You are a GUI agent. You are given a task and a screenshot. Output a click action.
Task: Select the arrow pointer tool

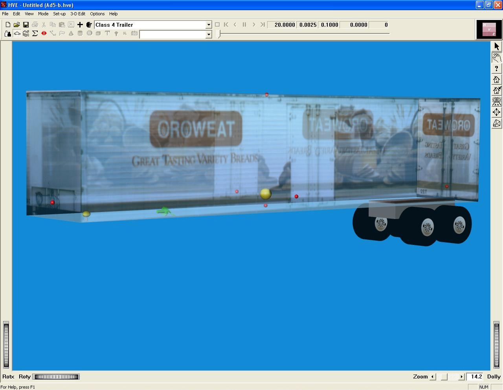(497, 46)
